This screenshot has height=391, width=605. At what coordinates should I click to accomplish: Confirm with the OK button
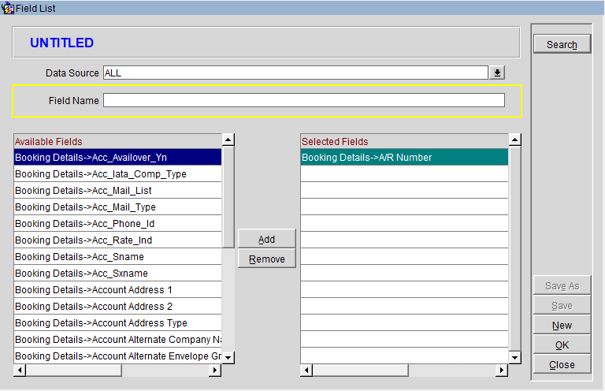562,345
